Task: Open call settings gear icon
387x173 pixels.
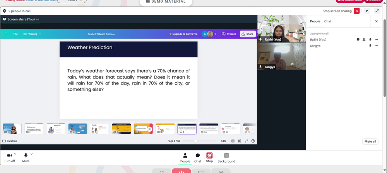Action: [4, 11]
